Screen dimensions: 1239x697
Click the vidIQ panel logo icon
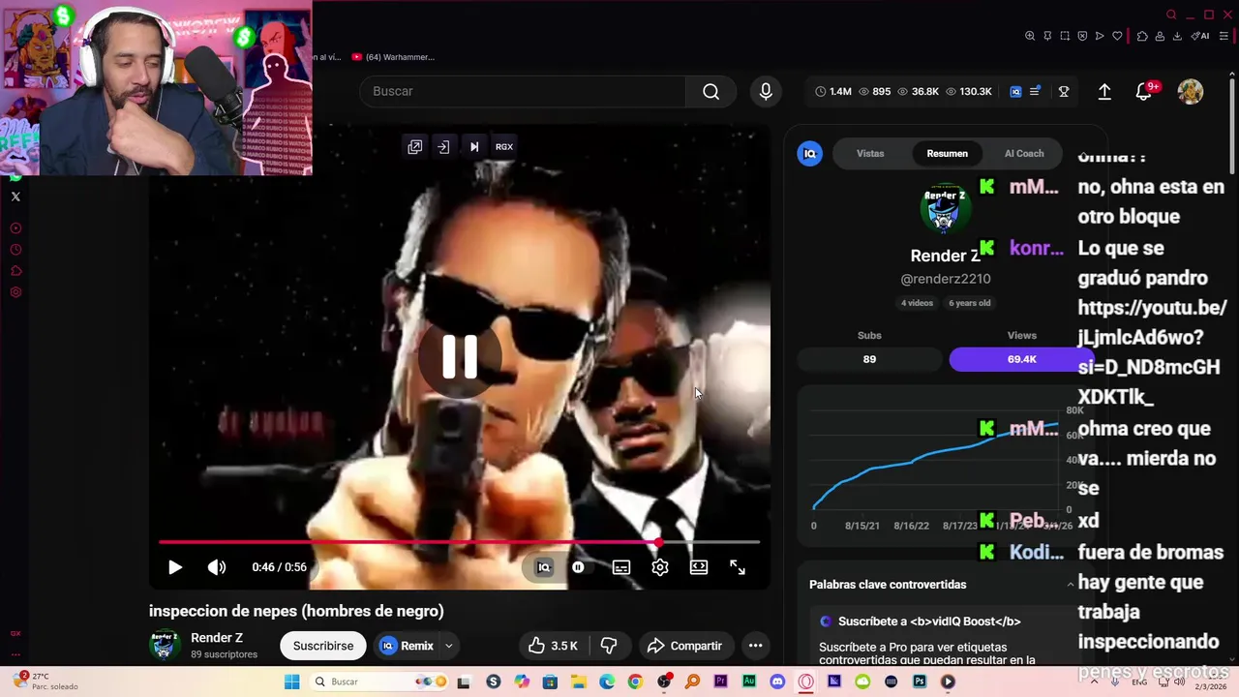(810, 154)
